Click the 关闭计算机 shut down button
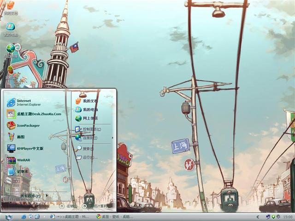 point(95,206)
